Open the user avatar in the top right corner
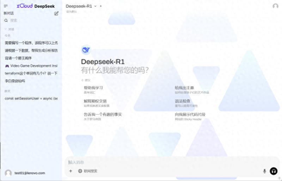The width and height of the screenshot is (282, 181). (x=275, y=6)
